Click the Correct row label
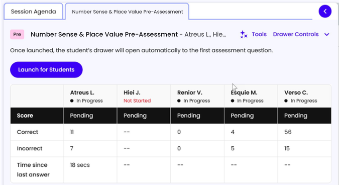Screen dimensions: 339x185 (28, 132)
